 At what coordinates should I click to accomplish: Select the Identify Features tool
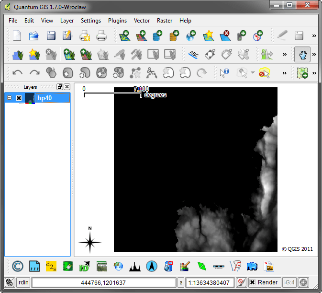tap(224, 73)
